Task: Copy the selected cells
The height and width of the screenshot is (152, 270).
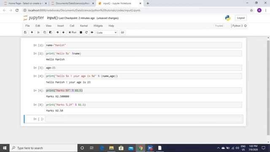Action: [45, 33]
